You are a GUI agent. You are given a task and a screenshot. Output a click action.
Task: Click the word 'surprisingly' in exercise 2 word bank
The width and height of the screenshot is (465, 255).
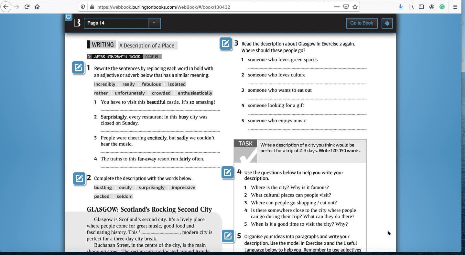(152, 188)
